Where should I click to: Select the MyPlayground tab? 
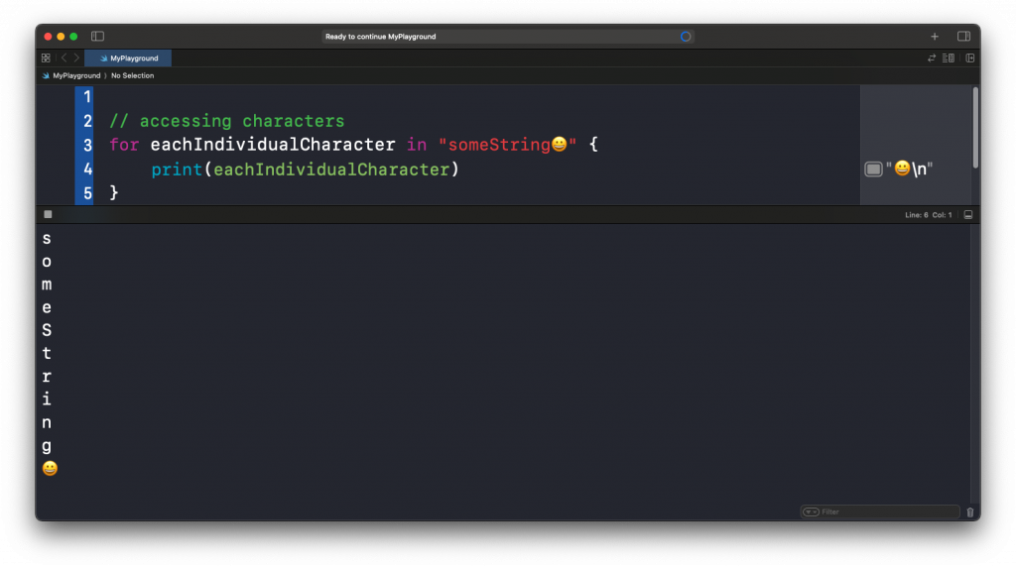point(128,58)
